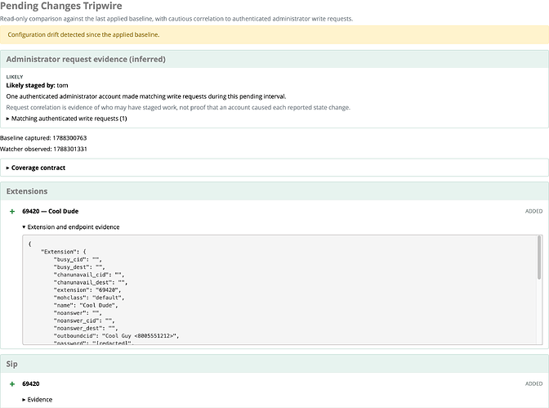This screenshot has height=408, width=549.
Task: Collapse Extension and endpoint evidence details
Action: click(71, 226)
